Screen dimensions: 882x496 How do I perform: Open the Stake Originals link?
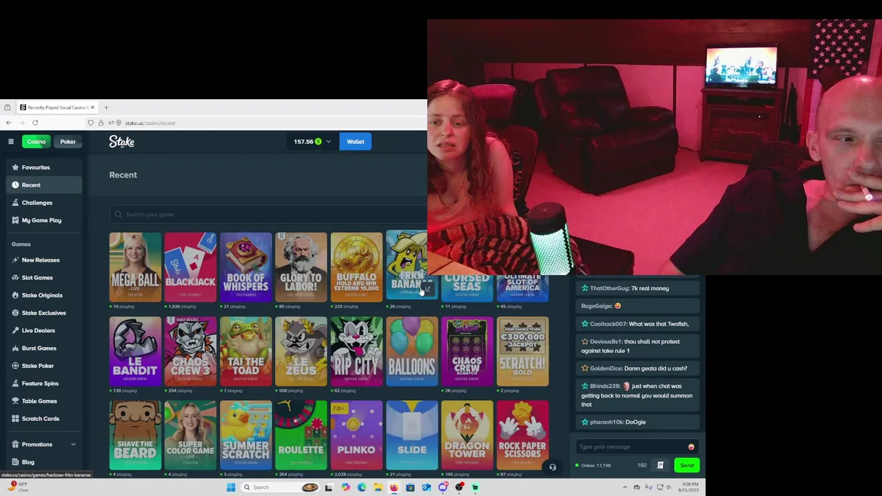coord(42,296)
